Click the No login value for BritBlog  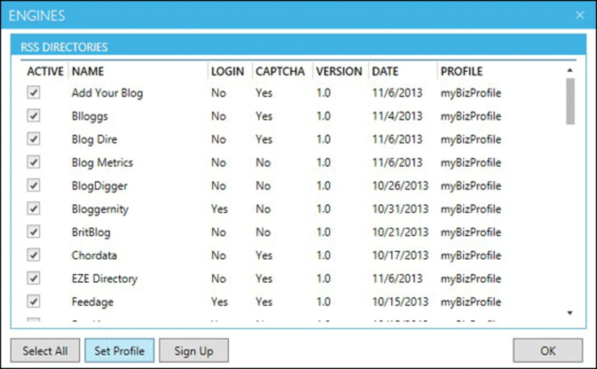pos(218,232)
